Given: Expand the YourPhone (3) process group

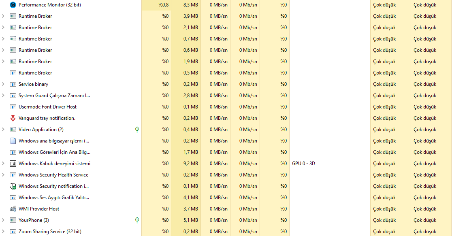Looking at the screenshot, I should [3, 220].
